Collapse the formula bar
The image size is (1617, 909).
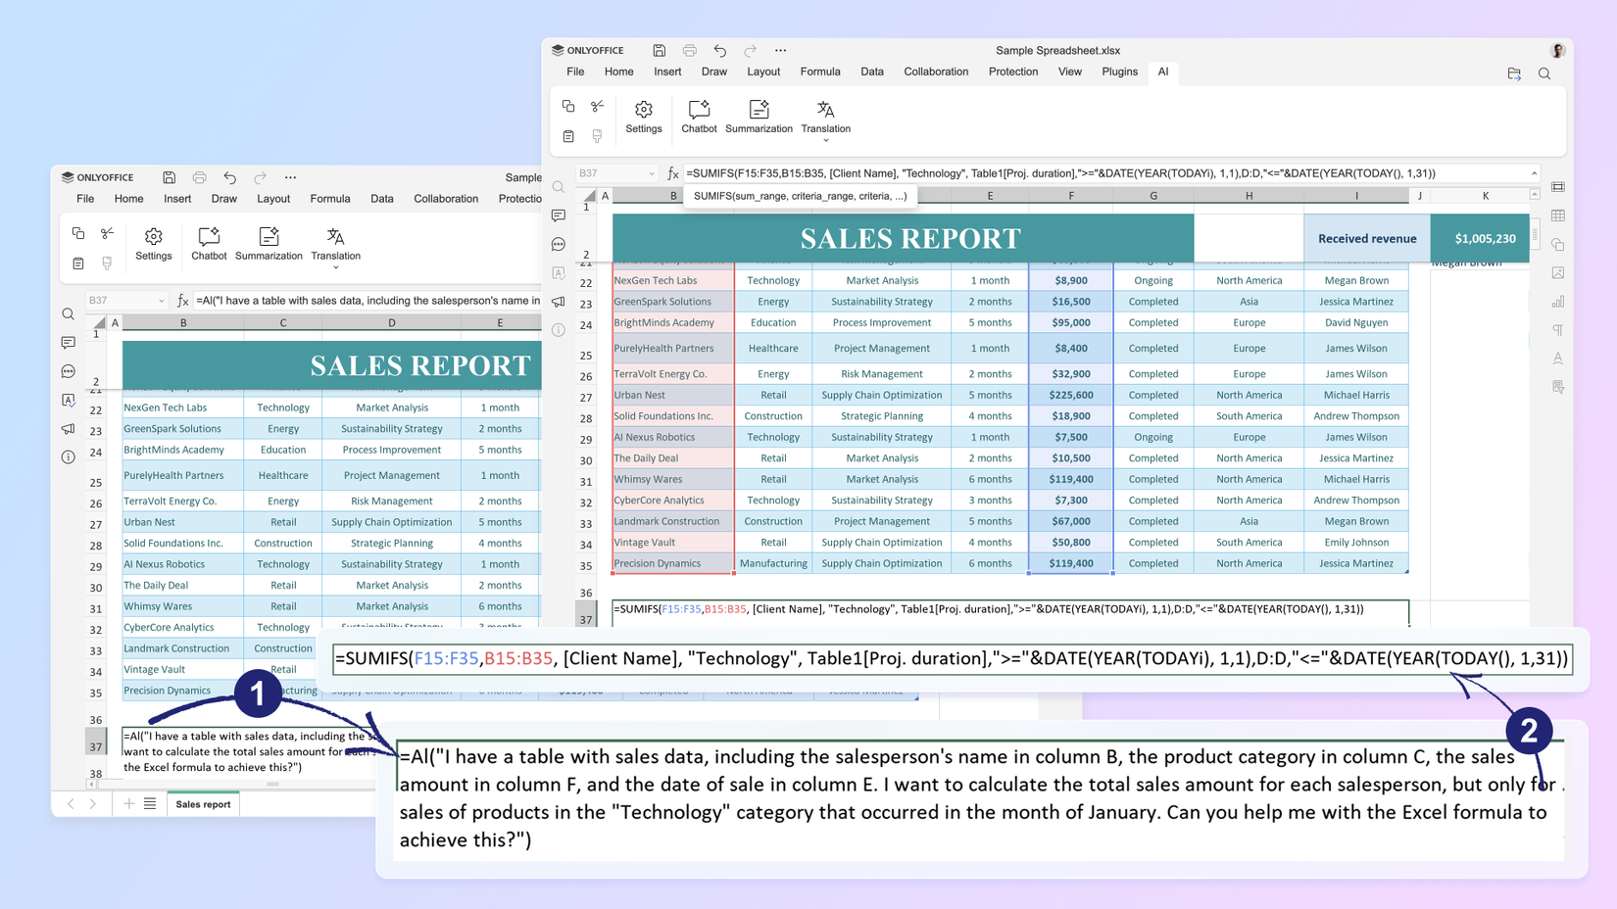1536,172
